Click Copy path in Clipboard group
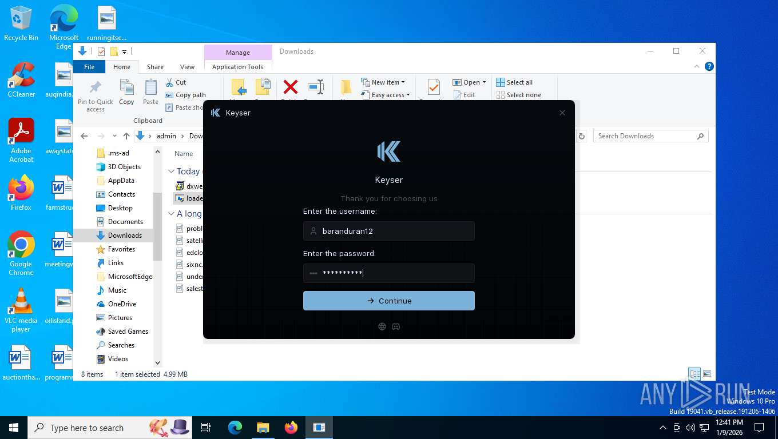This screenshot has height=439, width=778. pyautogui.click(x=185, y=95)
